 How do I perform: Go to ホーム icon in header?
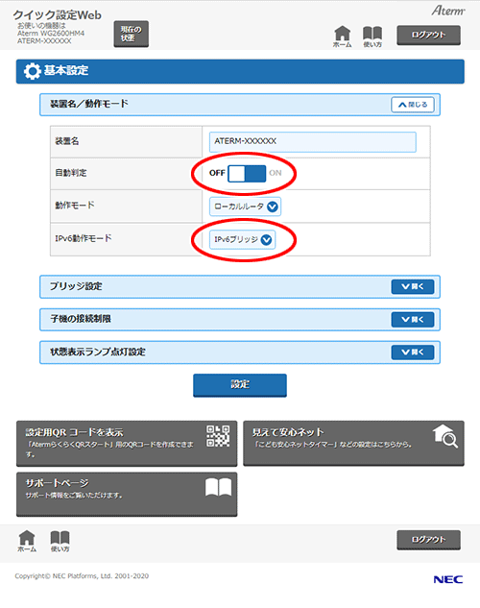[343, 36]
